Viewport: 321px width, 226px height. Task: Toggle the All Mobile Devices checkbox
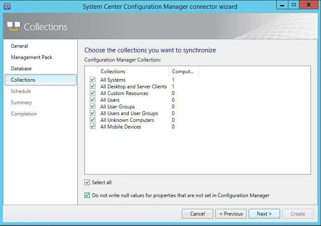tap(92, 126)
